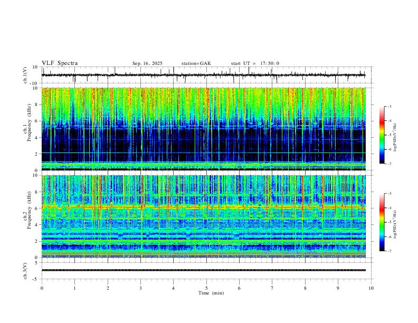Click the 'ch.3(V)' axis label
This screenshot has height=323, width=418.
click(x=25, y=271)
